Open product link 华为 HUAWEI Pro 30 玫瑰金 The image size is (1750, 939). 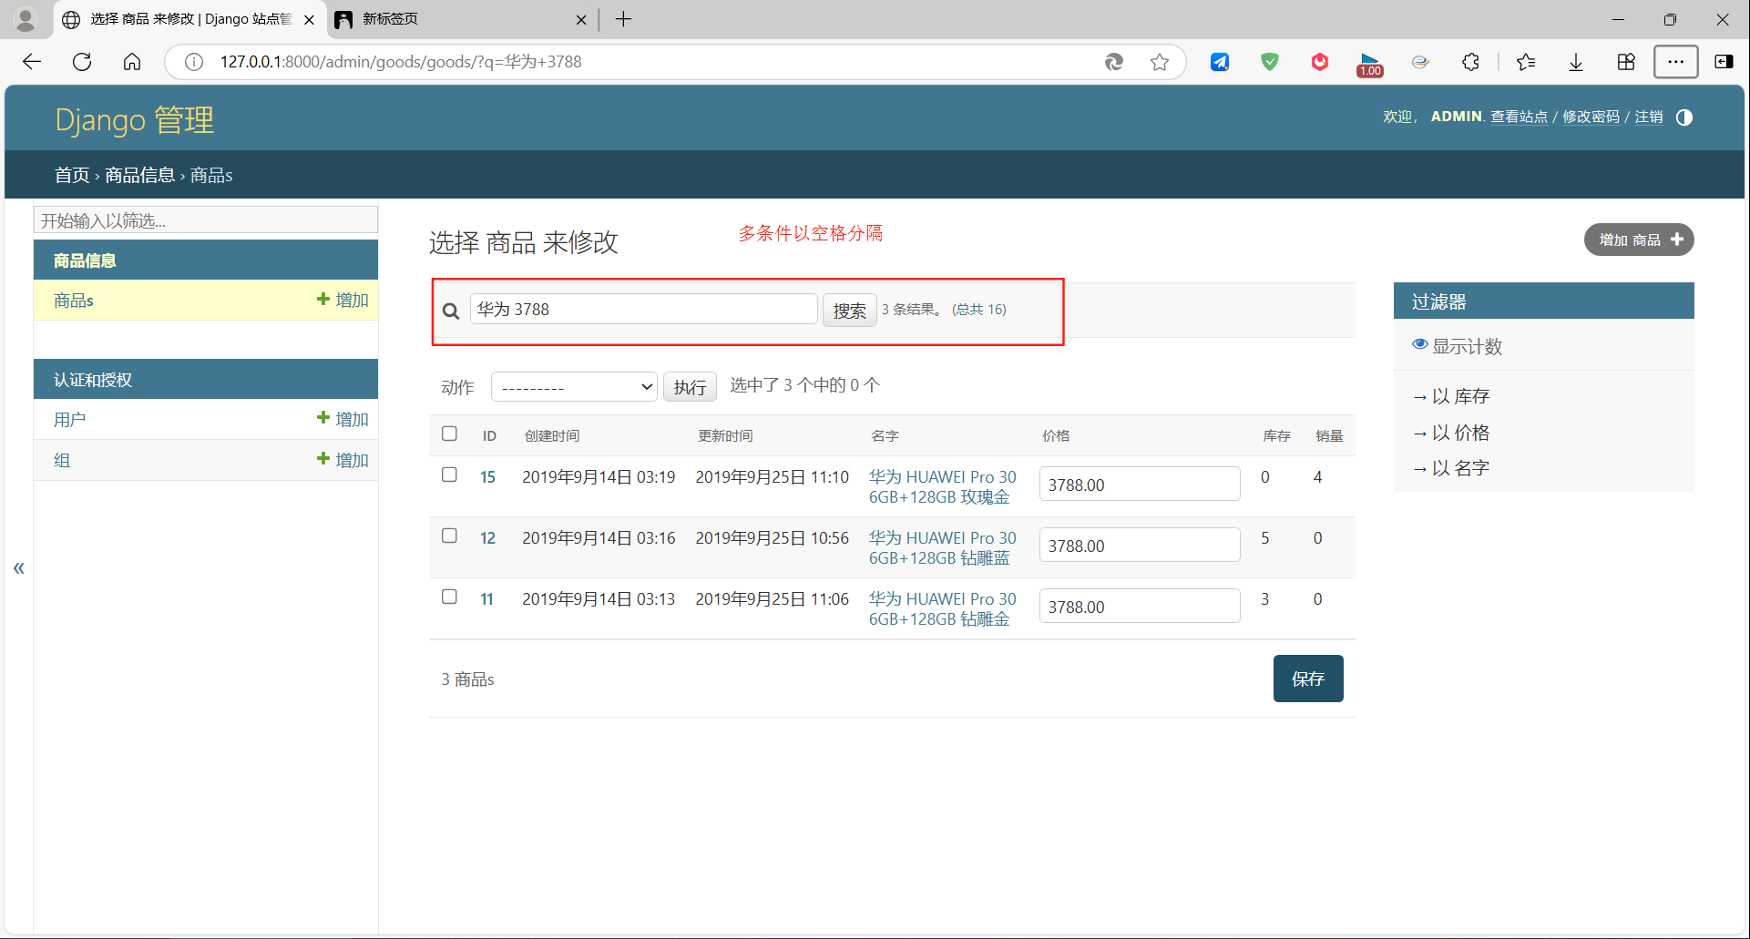tap(942, 486)
